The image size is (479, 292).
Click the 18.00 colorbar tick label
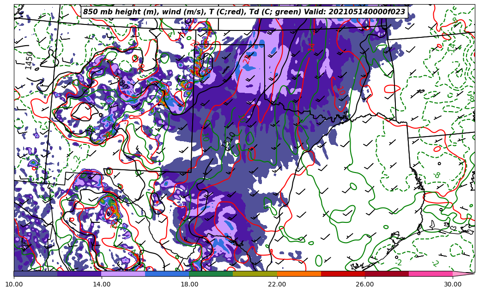(x=189, y=284)
